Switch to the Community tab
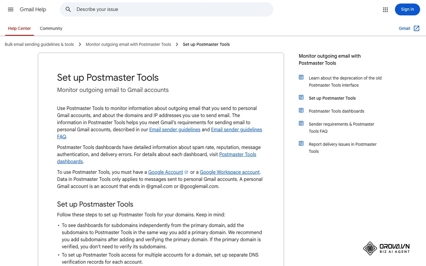Screen dimensions: 426x266 (51, 28)
